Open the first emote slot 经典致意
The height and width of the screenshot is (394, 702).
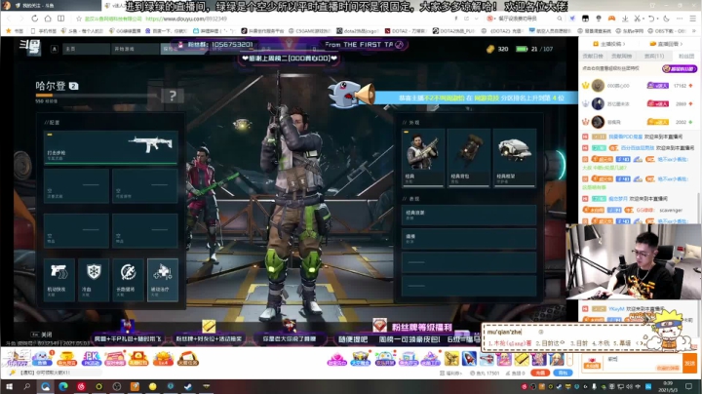(x=469, y=215)
